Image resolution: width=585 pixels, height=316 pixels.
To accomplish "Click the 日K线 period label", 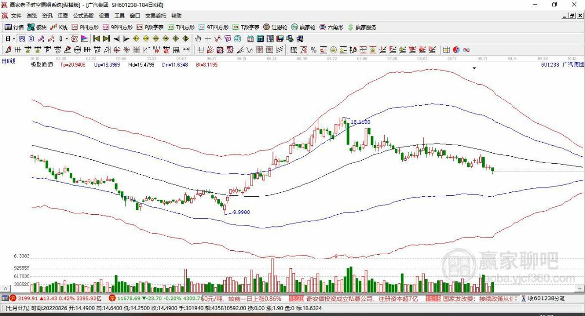I will point(8,61).
